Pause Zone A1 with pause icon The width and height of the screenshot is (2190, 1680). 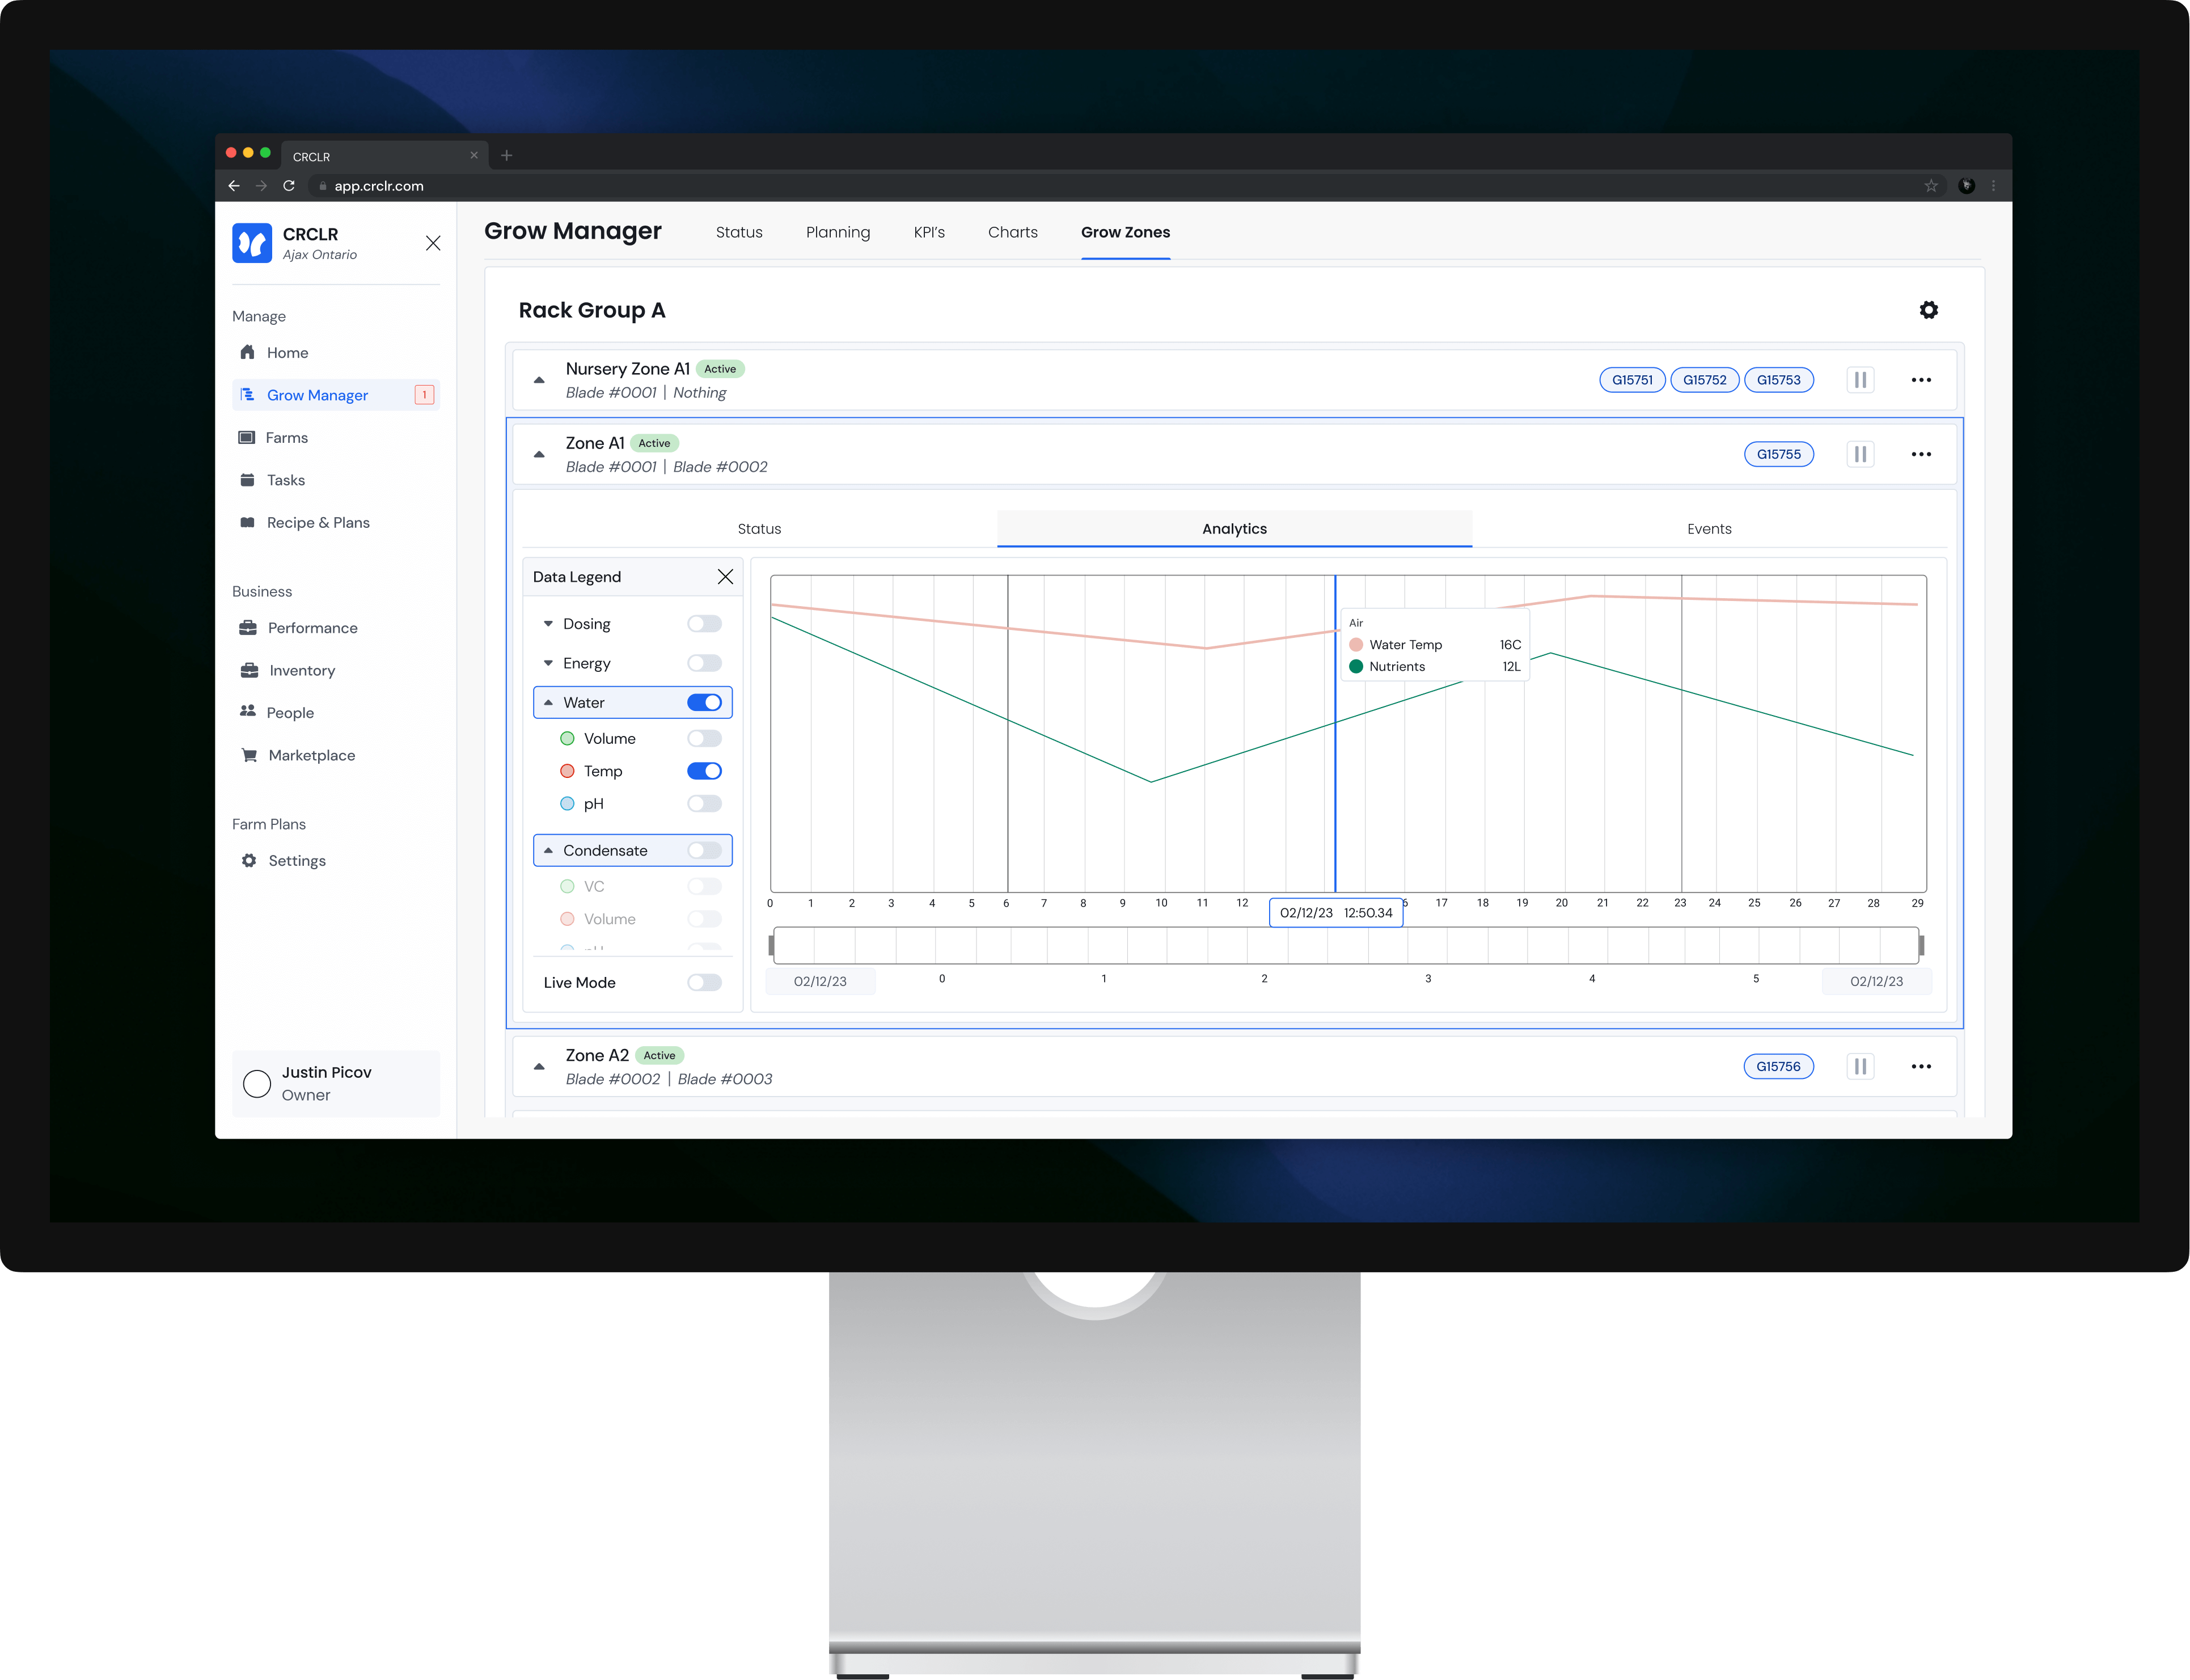pyautogui.click(x=1860, y=454)
